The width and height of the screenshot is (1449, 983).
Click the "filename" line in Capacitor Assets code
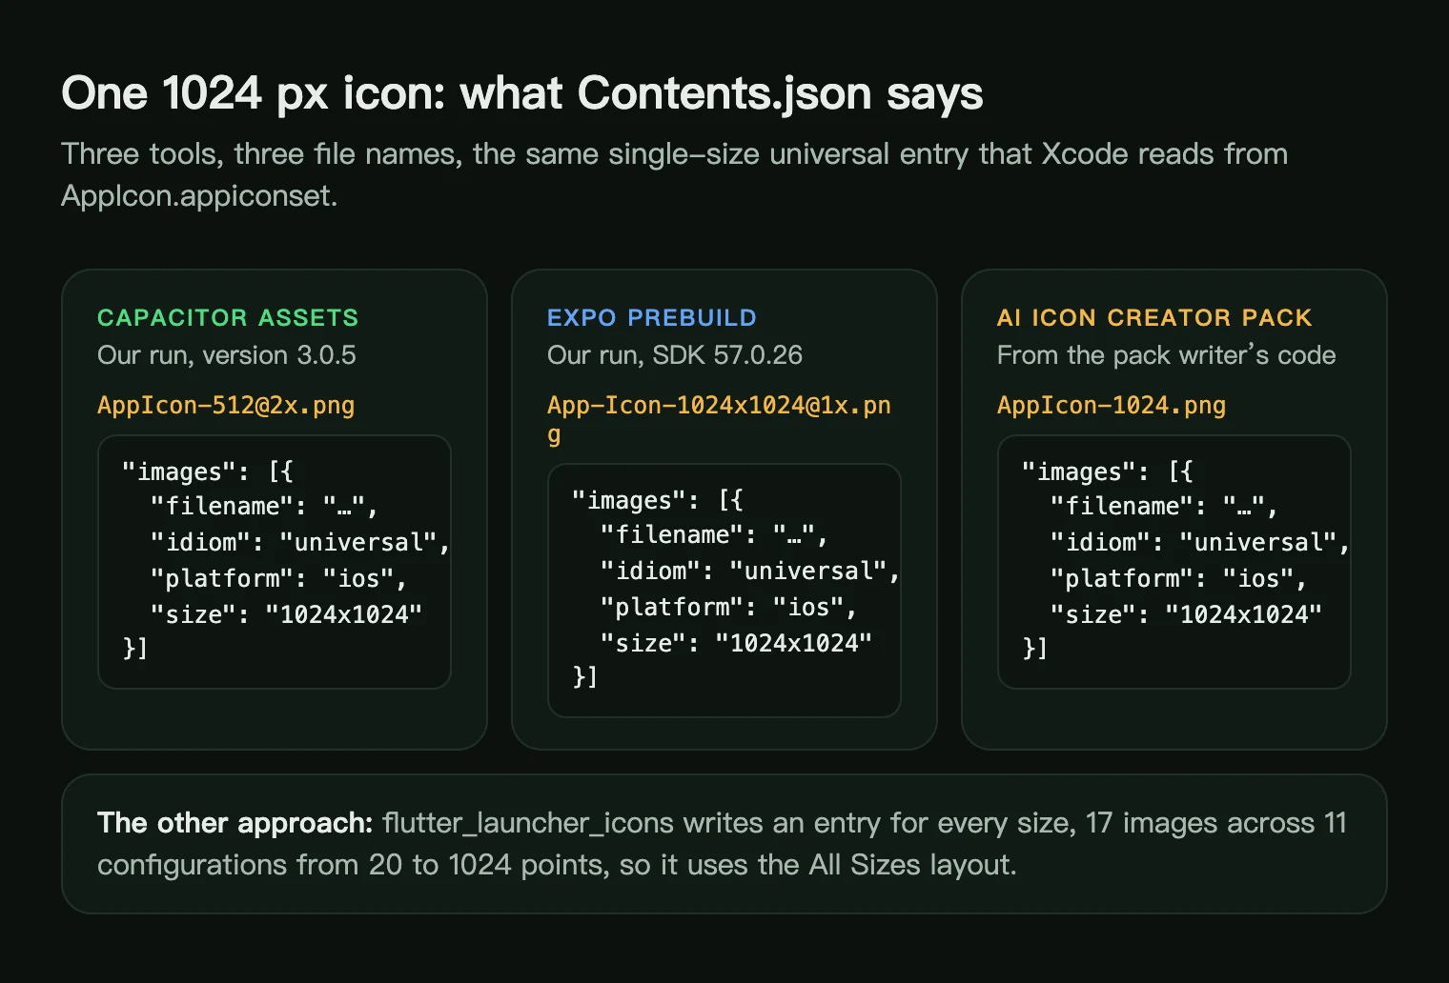click(264, 507)
